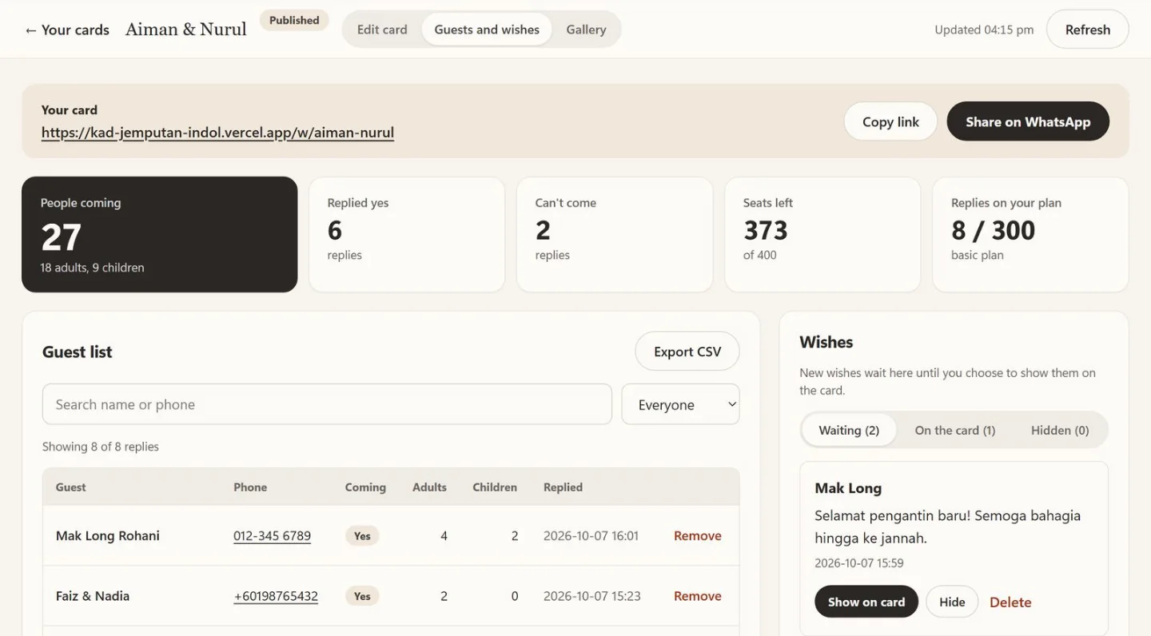1151x636 pixels.
Task: Go back to Your cards
Action: tap(67, 30)
